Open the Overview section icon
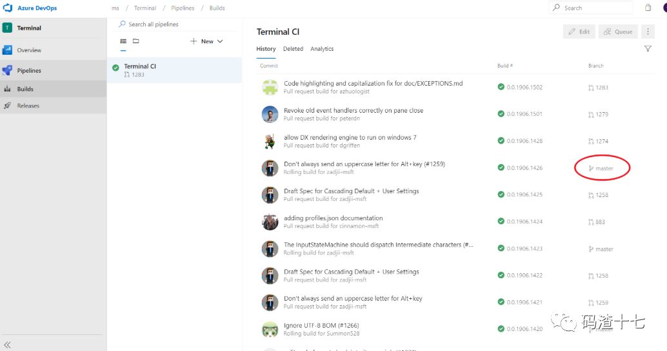 7,50
